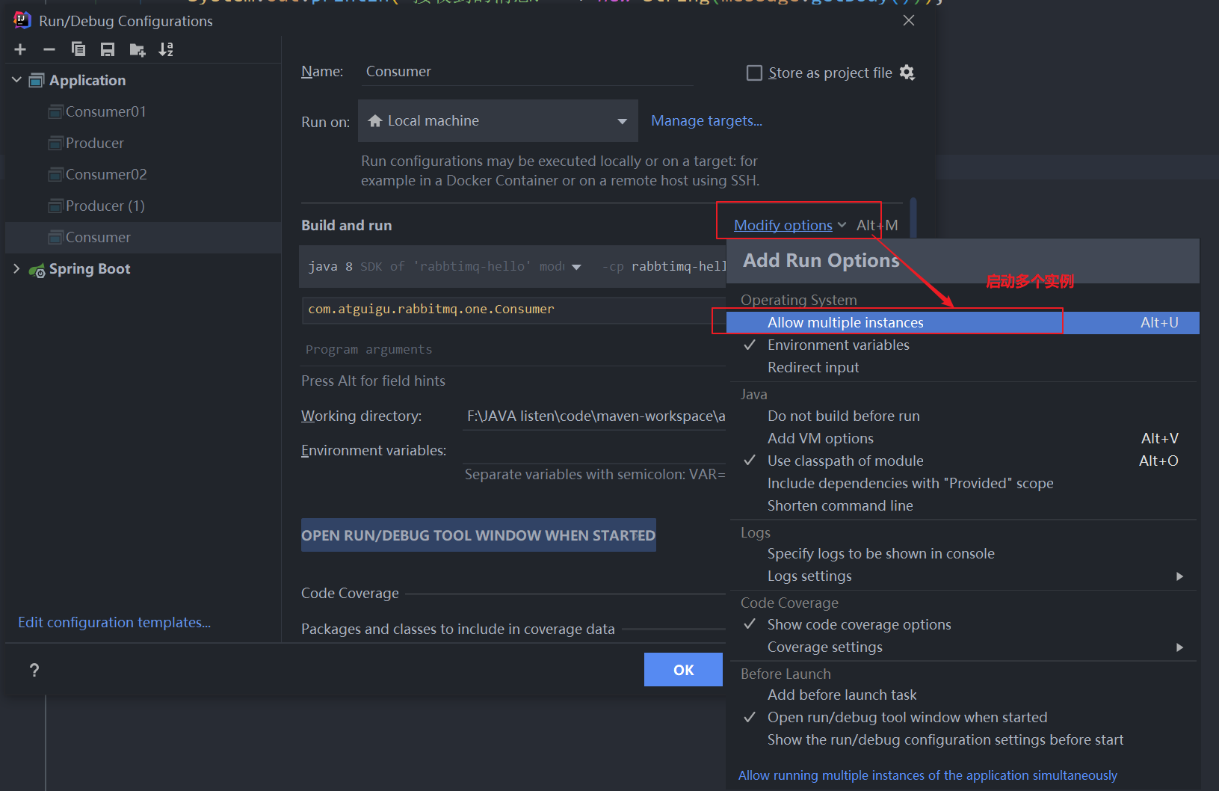Toggle Allow multiple instances option
Screen dimensions: 1219x791
pyautogui.click(x=963, y=322)
